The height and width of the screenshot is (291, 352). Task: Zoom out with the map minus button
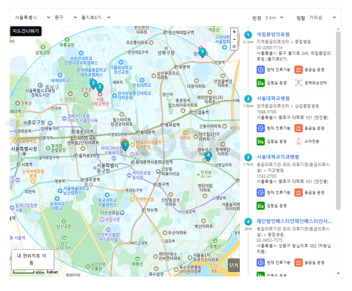(x=234, y=39)
